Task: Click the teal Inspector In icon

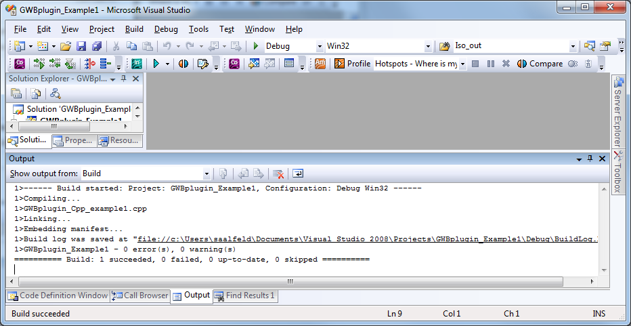Action: click(137, 64)
